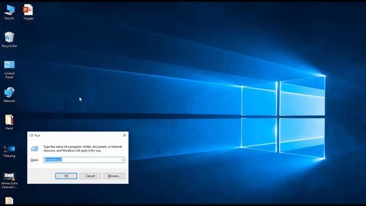The width and height of the screenshot is (366, 206).
Task: Click Cancel in the Run dialog
Action: 90,176
